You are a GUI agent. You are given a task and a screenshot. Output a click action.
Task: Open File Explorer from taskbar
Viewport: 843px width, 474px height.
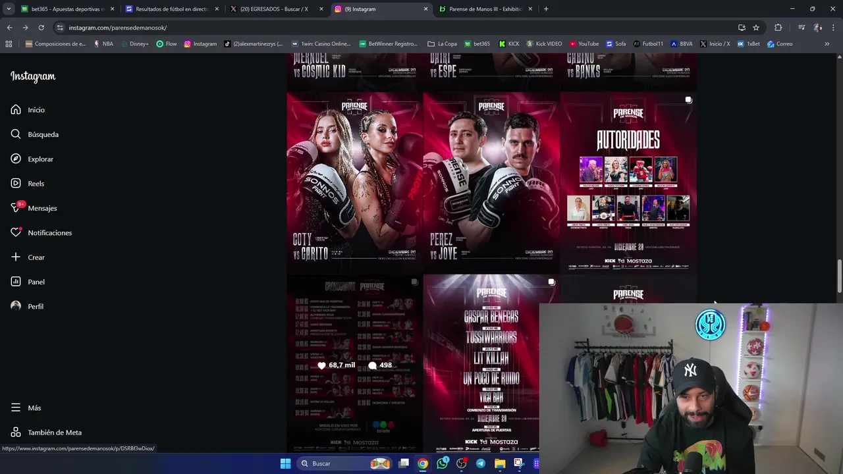[x=500, y=463]
